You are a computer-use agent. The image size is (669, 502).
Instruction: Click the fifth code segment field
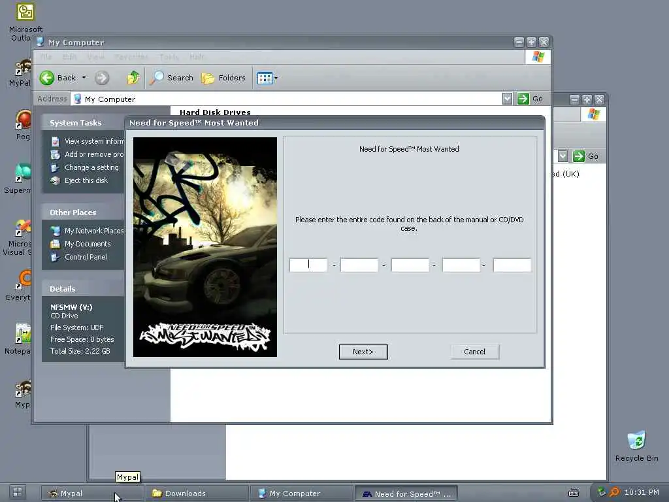pos(512,265)
